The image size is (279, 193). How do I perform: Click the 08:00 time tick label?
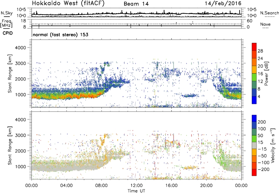[x=101, y=186]
